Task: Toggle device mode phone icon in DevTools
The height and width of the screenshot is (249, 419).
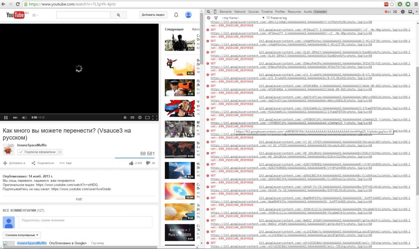Action: (x=215, y=12)
